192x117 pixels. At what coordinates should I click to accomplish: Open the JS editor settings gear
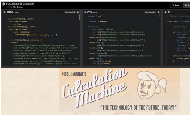pyautogui.click(x=166, y=12)
